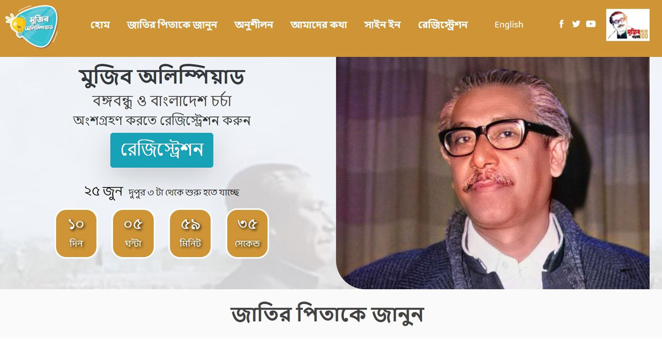The image size is (662, 345).
Task: Select রেজিস্ট্রেশন in top navigation bar
Action: pos(443,25)
